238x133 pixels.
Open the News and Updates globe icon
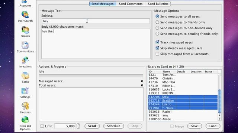tap(25, 120)
